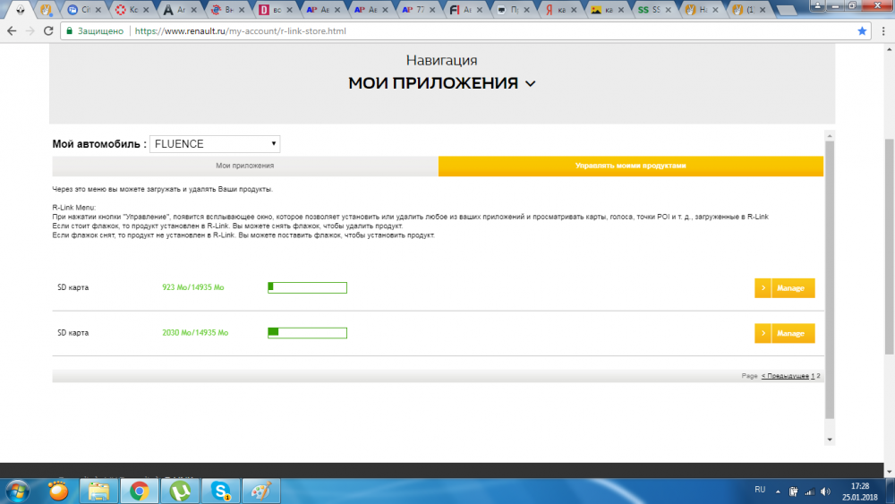Screen dimensions: 895x504
Task: Click the 2030 Mo storage progress bar
Action: coord(307,333)
